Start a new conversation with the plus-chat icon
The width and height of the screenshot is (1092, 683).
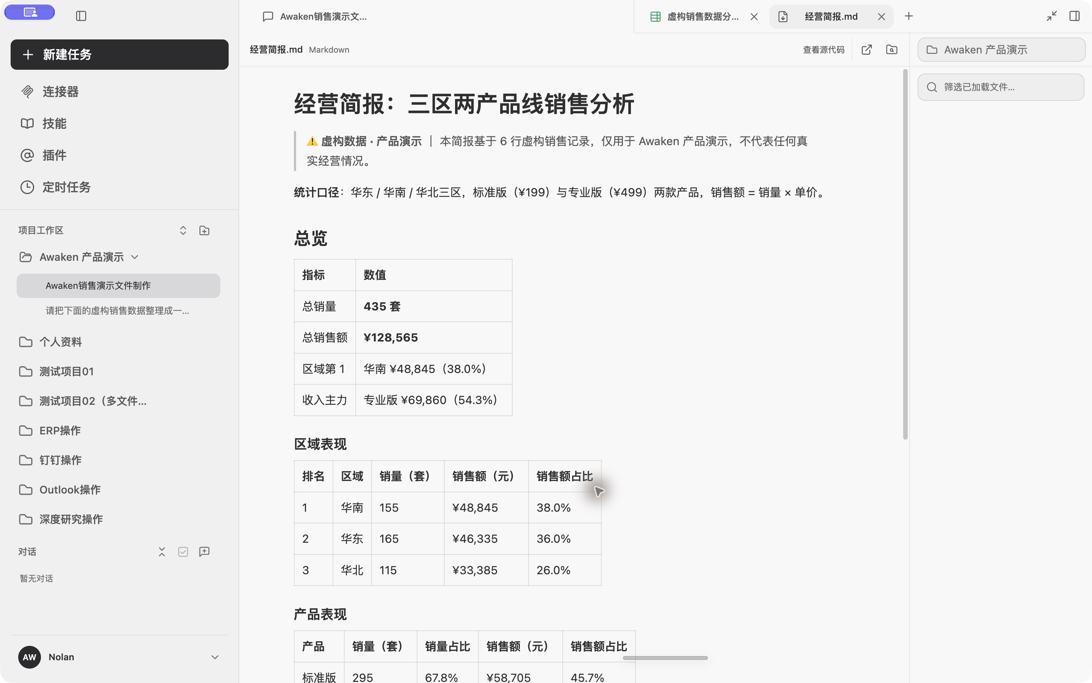[x=204, y=551]
